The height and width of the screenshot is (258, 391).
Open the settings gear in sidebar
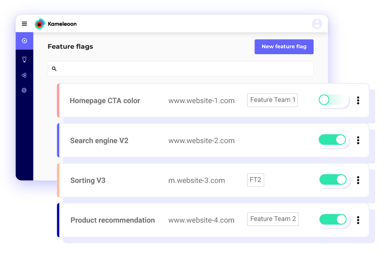24,90
